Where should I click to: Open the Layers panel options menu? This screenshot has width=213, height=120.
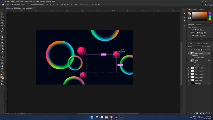[x=212, y=40]
